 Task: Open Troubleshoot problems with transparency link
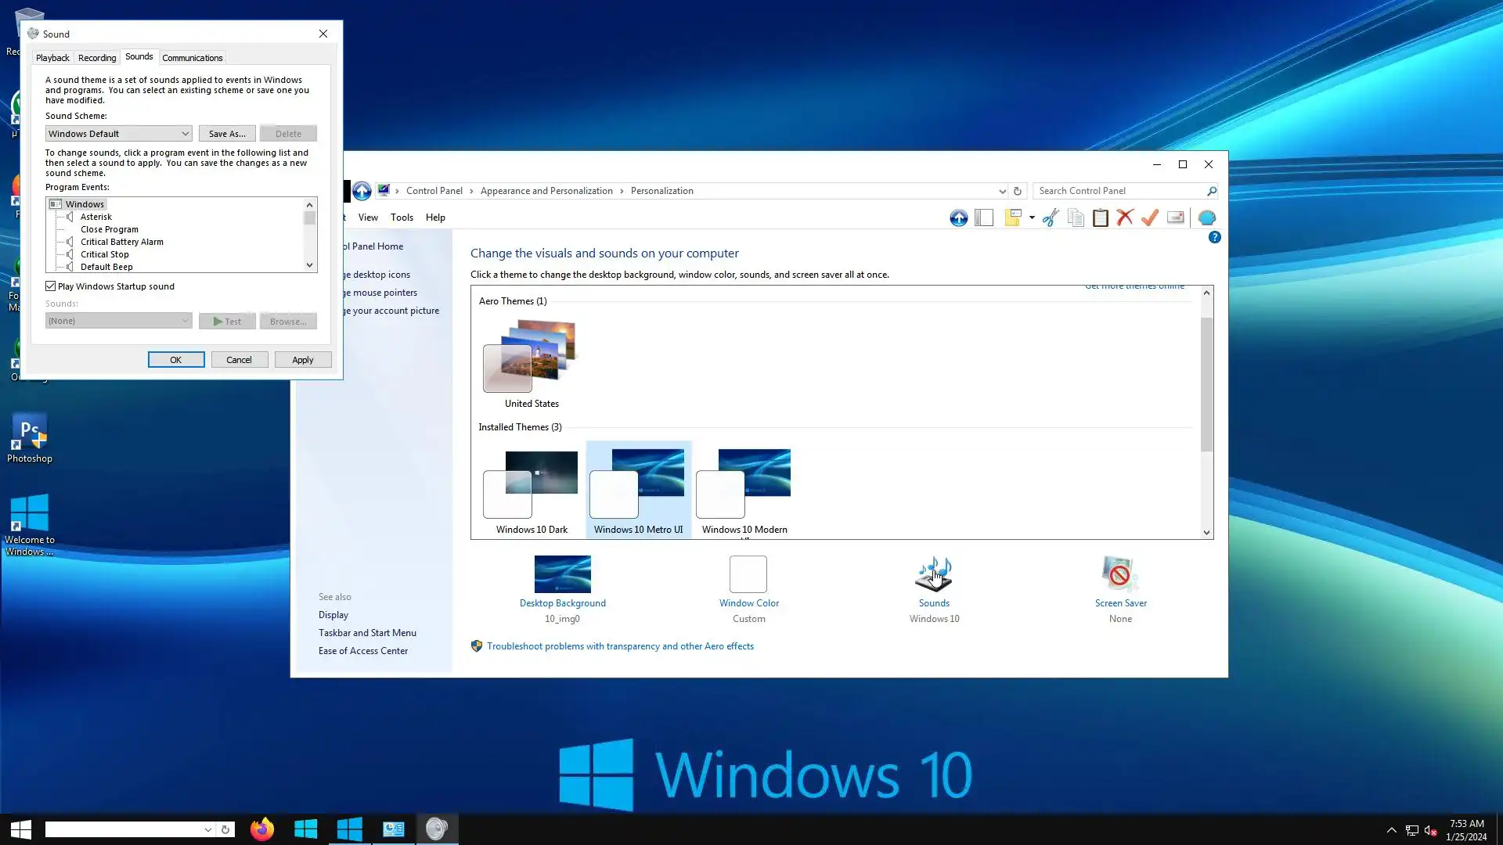(620, 646)
